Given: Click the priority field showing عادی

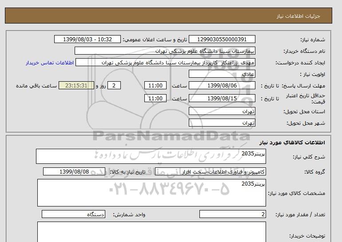Looking at the screenshot, I should point(222,74).
